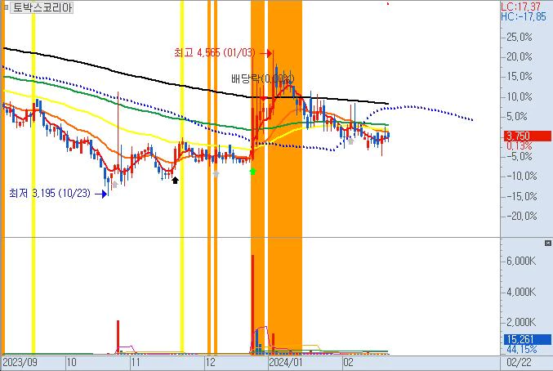This screenshot has height=371, width=553.
Task: Click the gray up-arrow marker in February
Action: [350, 141]
